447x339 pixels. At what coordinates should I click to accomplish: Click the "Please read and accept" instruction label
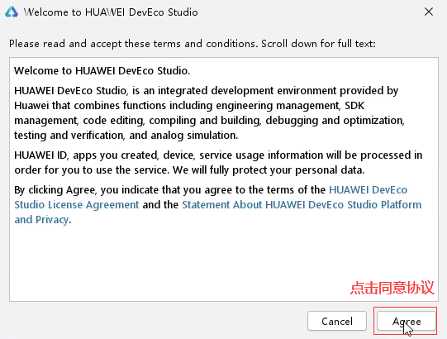coord(193,44)
